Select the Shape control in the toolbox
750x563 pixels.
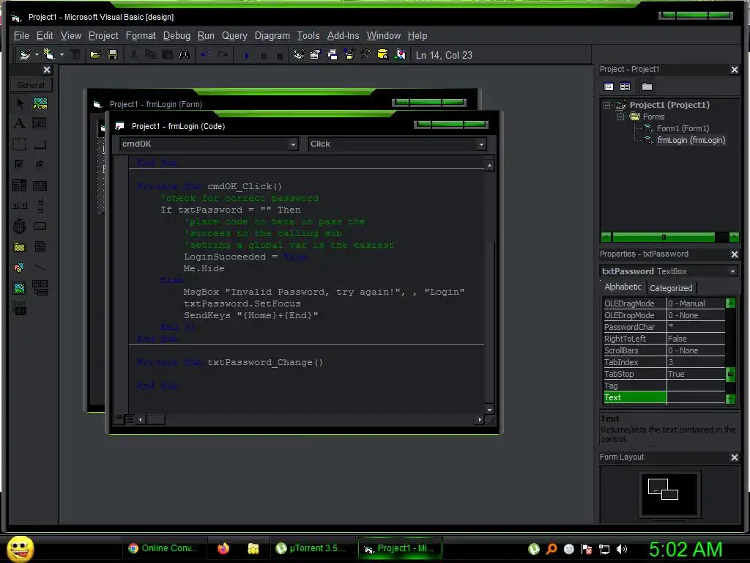pos(20,267)
